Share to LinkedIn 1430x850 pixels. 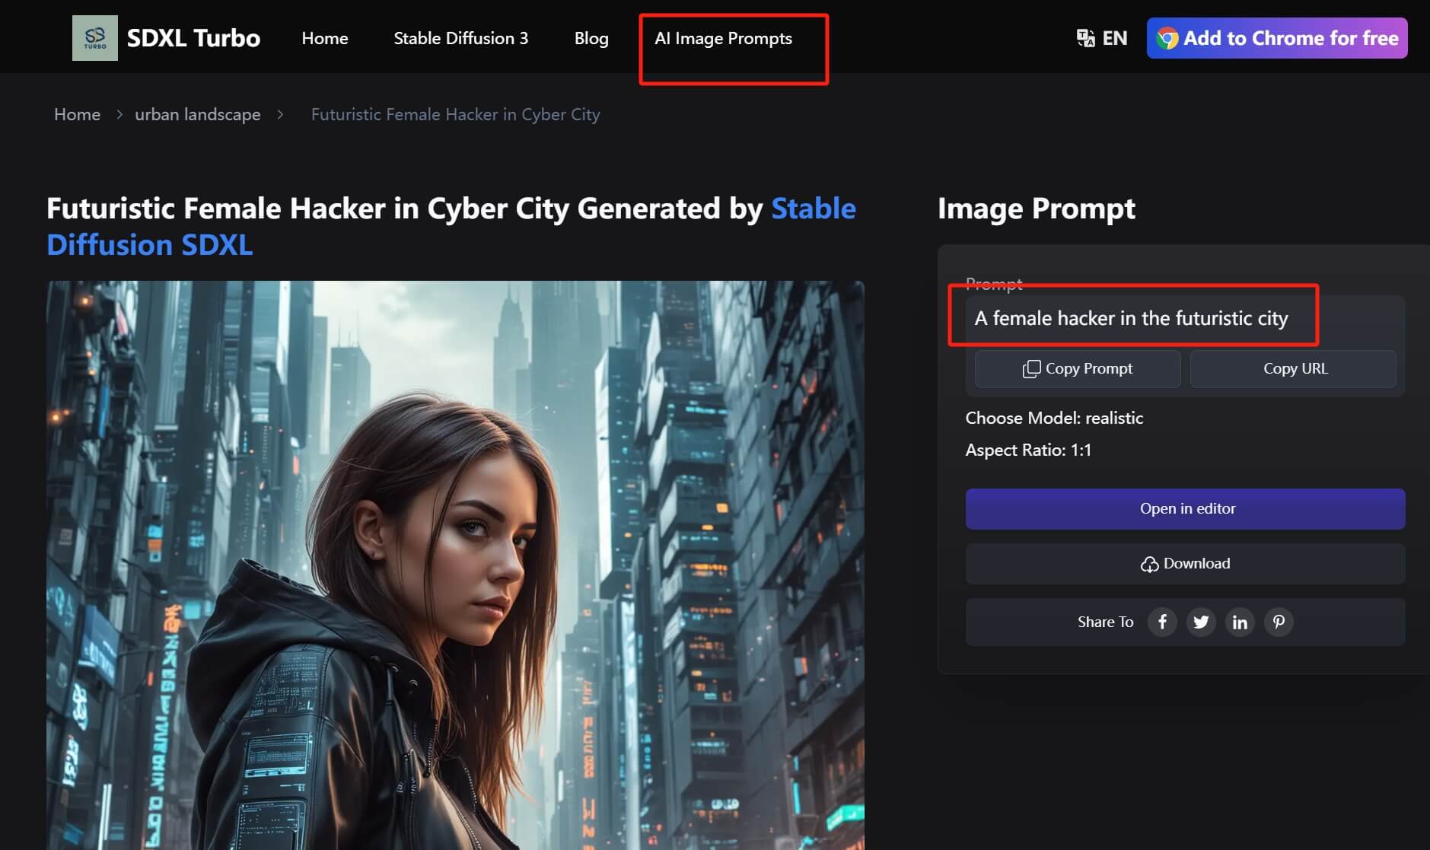1240,622
